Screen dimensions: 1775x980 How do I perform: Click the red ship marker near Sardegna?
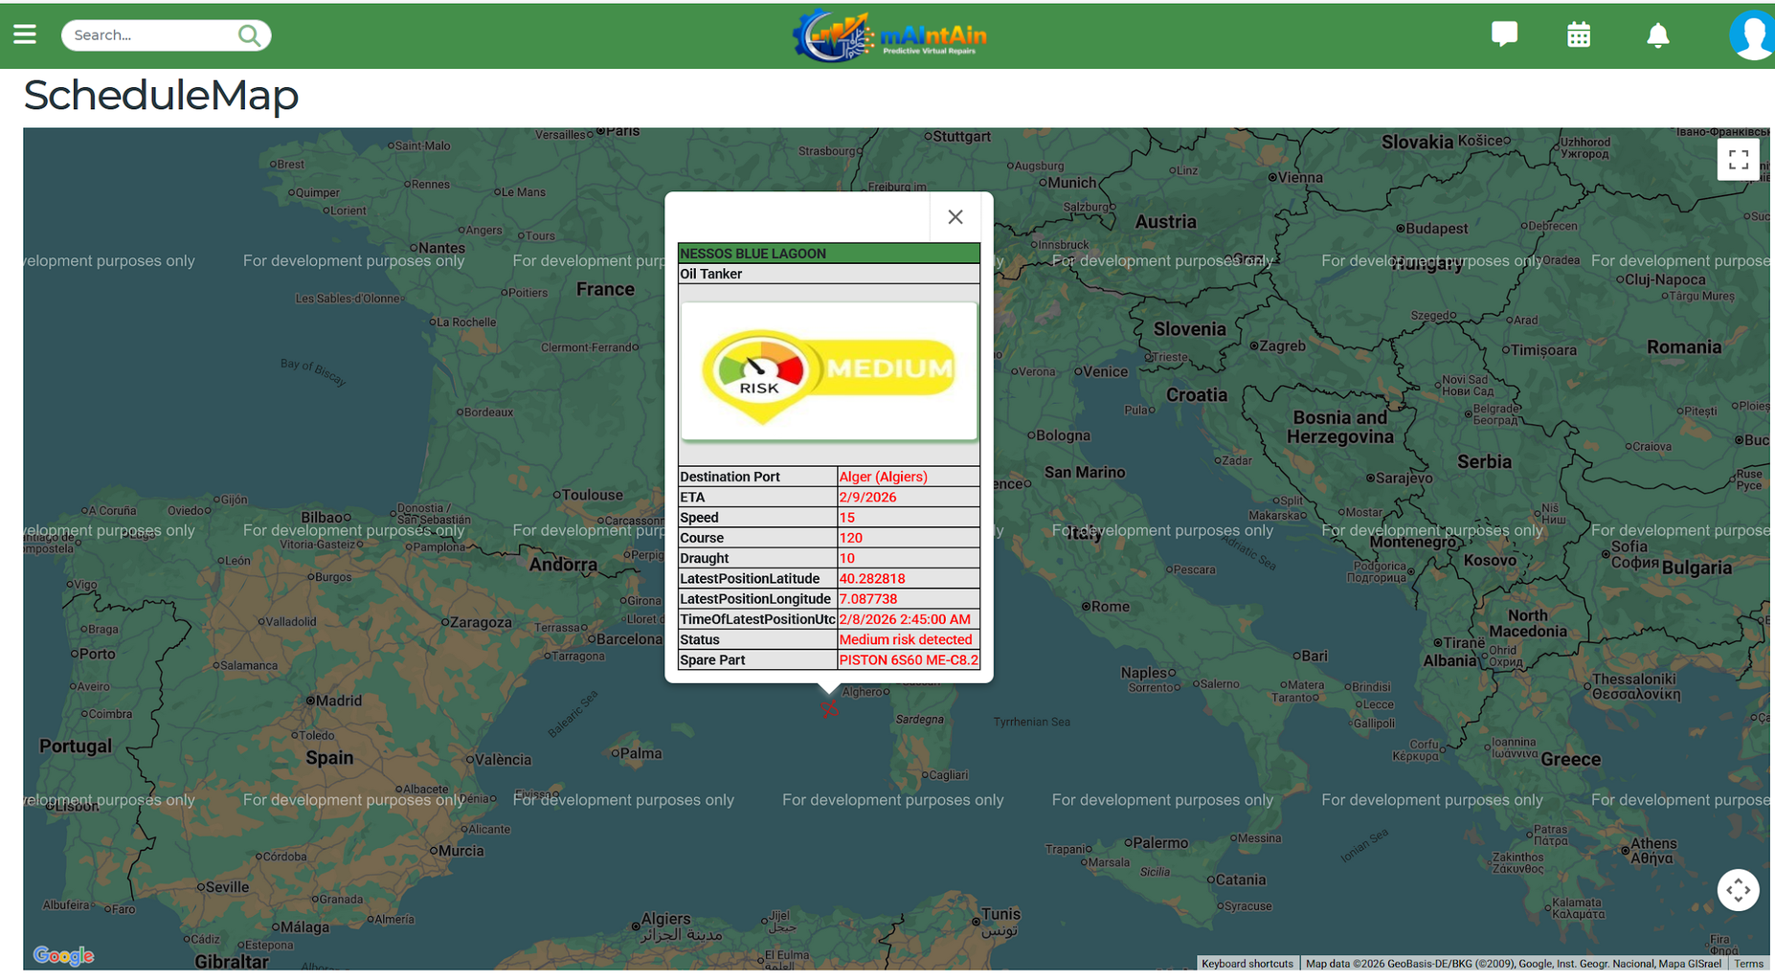click(x=829, y=708)
